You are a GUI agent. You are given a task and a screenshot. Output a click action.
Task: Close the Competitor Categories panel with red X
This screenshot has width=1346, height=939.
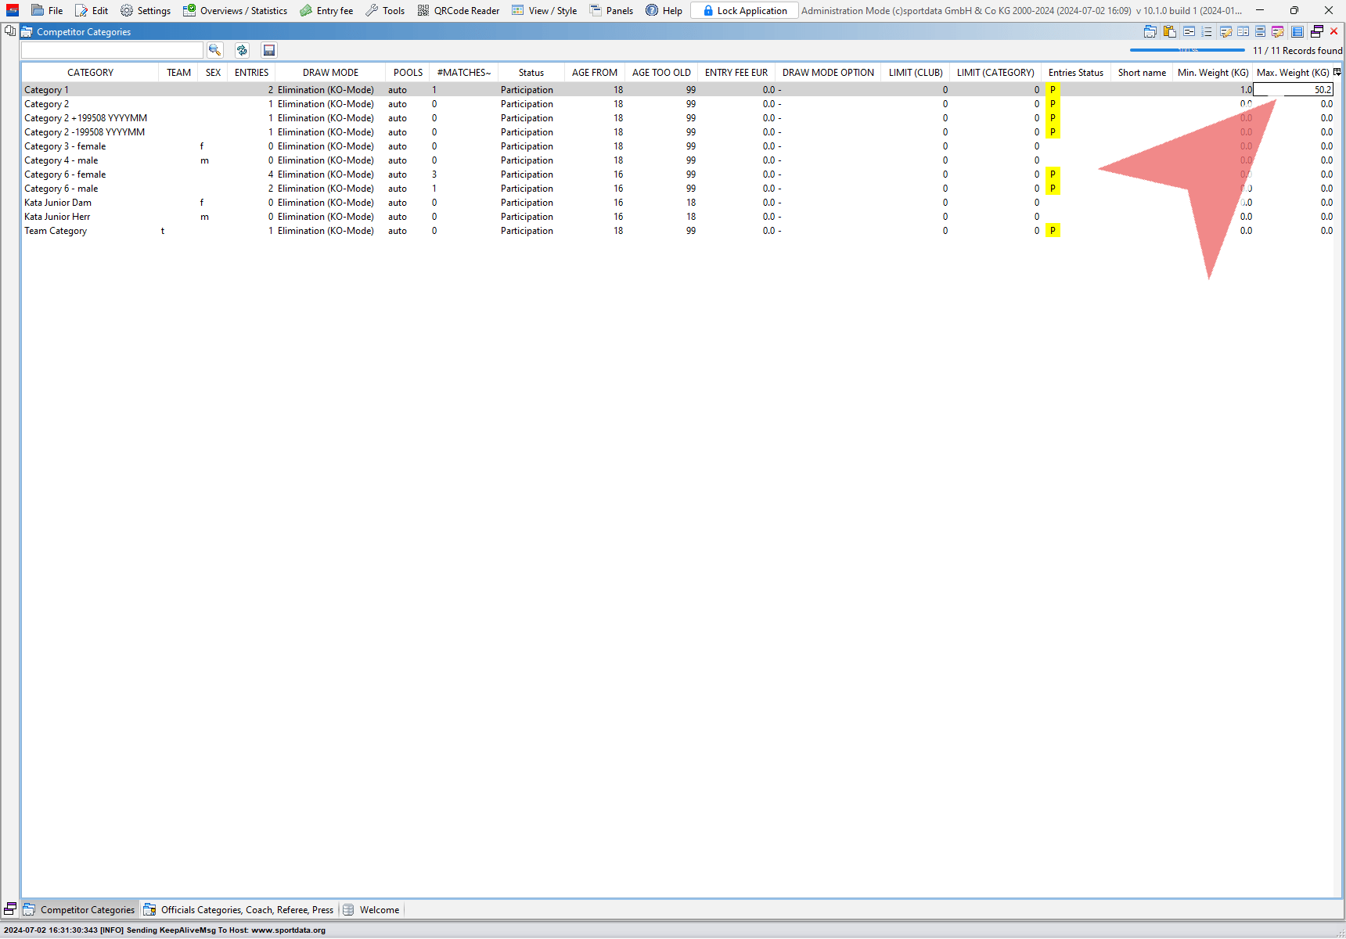click(x=1334, y=31)
